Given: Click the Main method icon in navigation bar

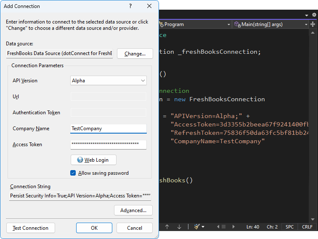Looking at the screenshot, I should point(237,24).
